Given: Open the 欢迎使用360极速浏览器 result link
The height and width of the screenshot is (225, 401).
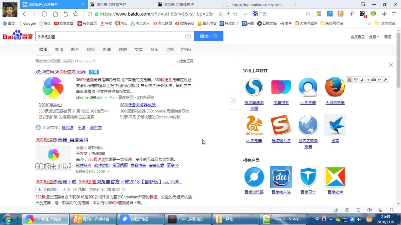Looking at the screenshot, I should 60,72.
